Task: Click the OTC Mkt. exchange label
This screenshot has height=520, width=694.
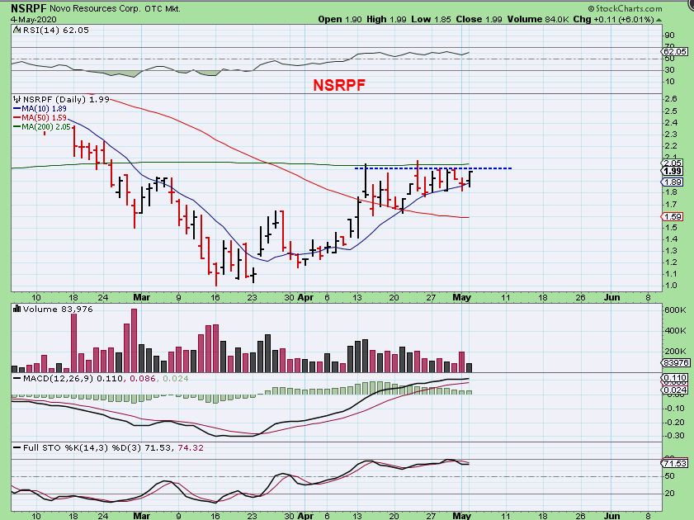Action: 163,8
